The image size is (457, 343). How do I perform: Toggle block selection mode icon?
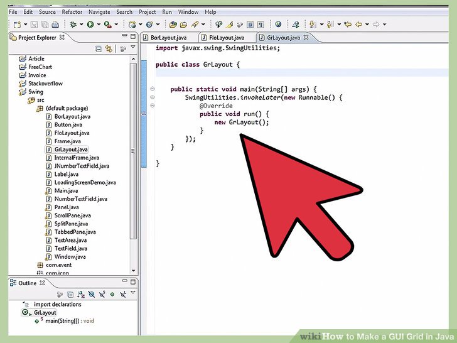tap(250, 24)
